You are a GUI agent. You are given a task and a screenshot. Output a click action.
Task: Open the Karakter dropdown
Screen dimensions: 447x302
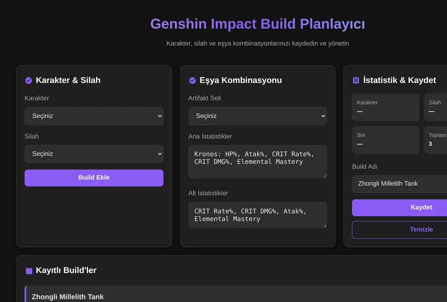pyautogui.click(x=94, y=116)
